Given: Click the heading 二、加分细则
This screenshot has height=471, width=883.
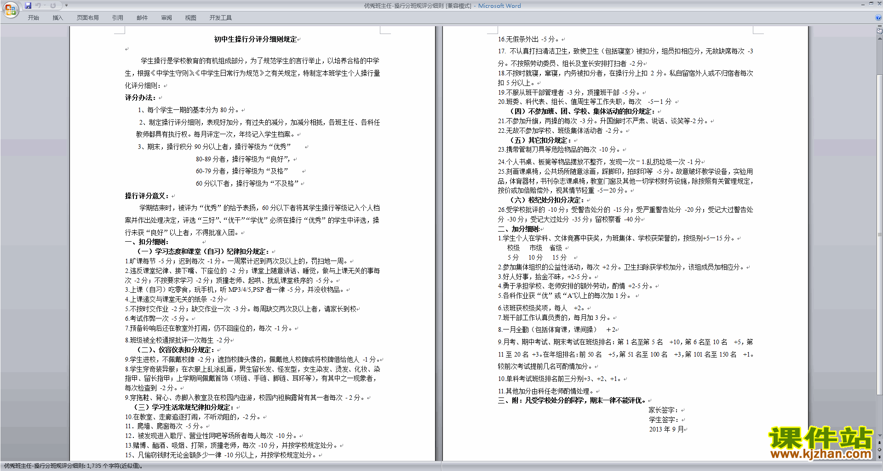Looking at the screenshot, I should (x=519, y=229).
